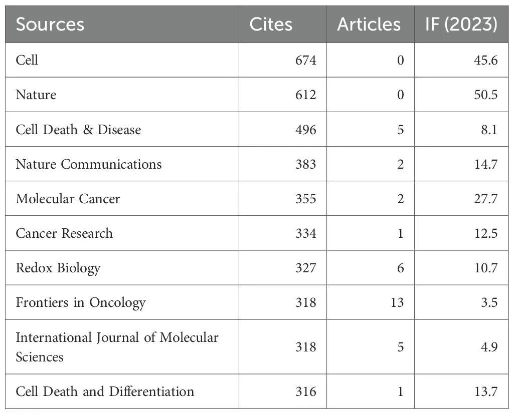Select the 316 cites value

click(305, 391)
